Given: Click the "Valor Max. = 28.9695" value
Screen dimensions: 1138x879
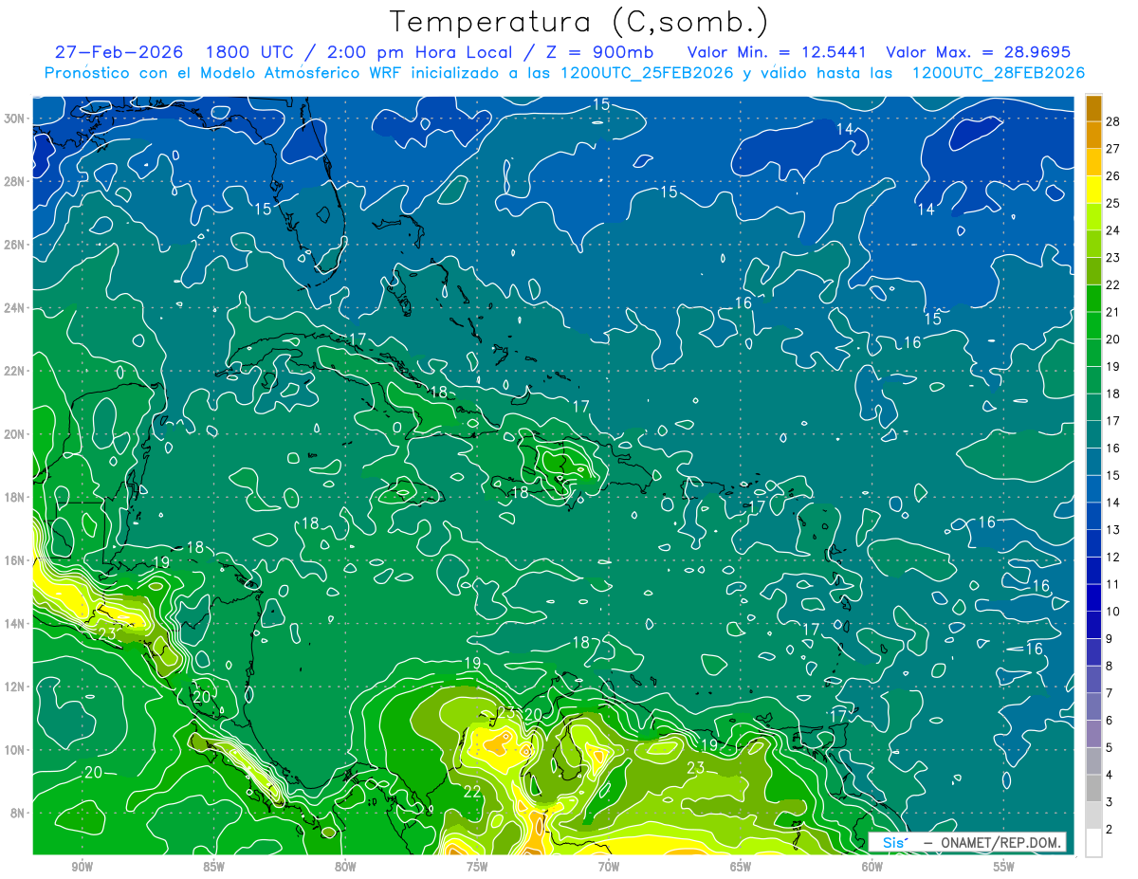Looking at the screenshot, I should 978,52.
